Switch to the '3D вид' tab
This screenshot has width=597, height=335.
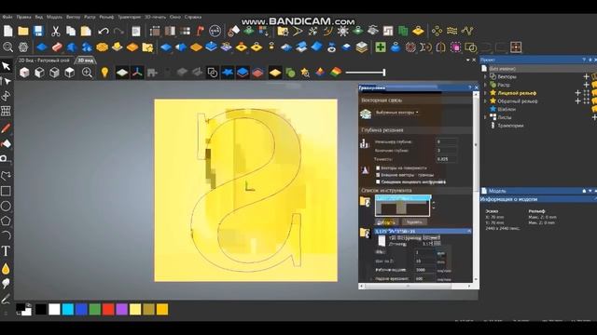pos(85,60)
